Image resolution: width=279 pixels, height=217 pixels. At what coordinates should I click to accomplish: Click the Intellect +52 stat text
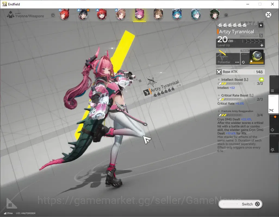pyautogui.click(x=226, y=88)
